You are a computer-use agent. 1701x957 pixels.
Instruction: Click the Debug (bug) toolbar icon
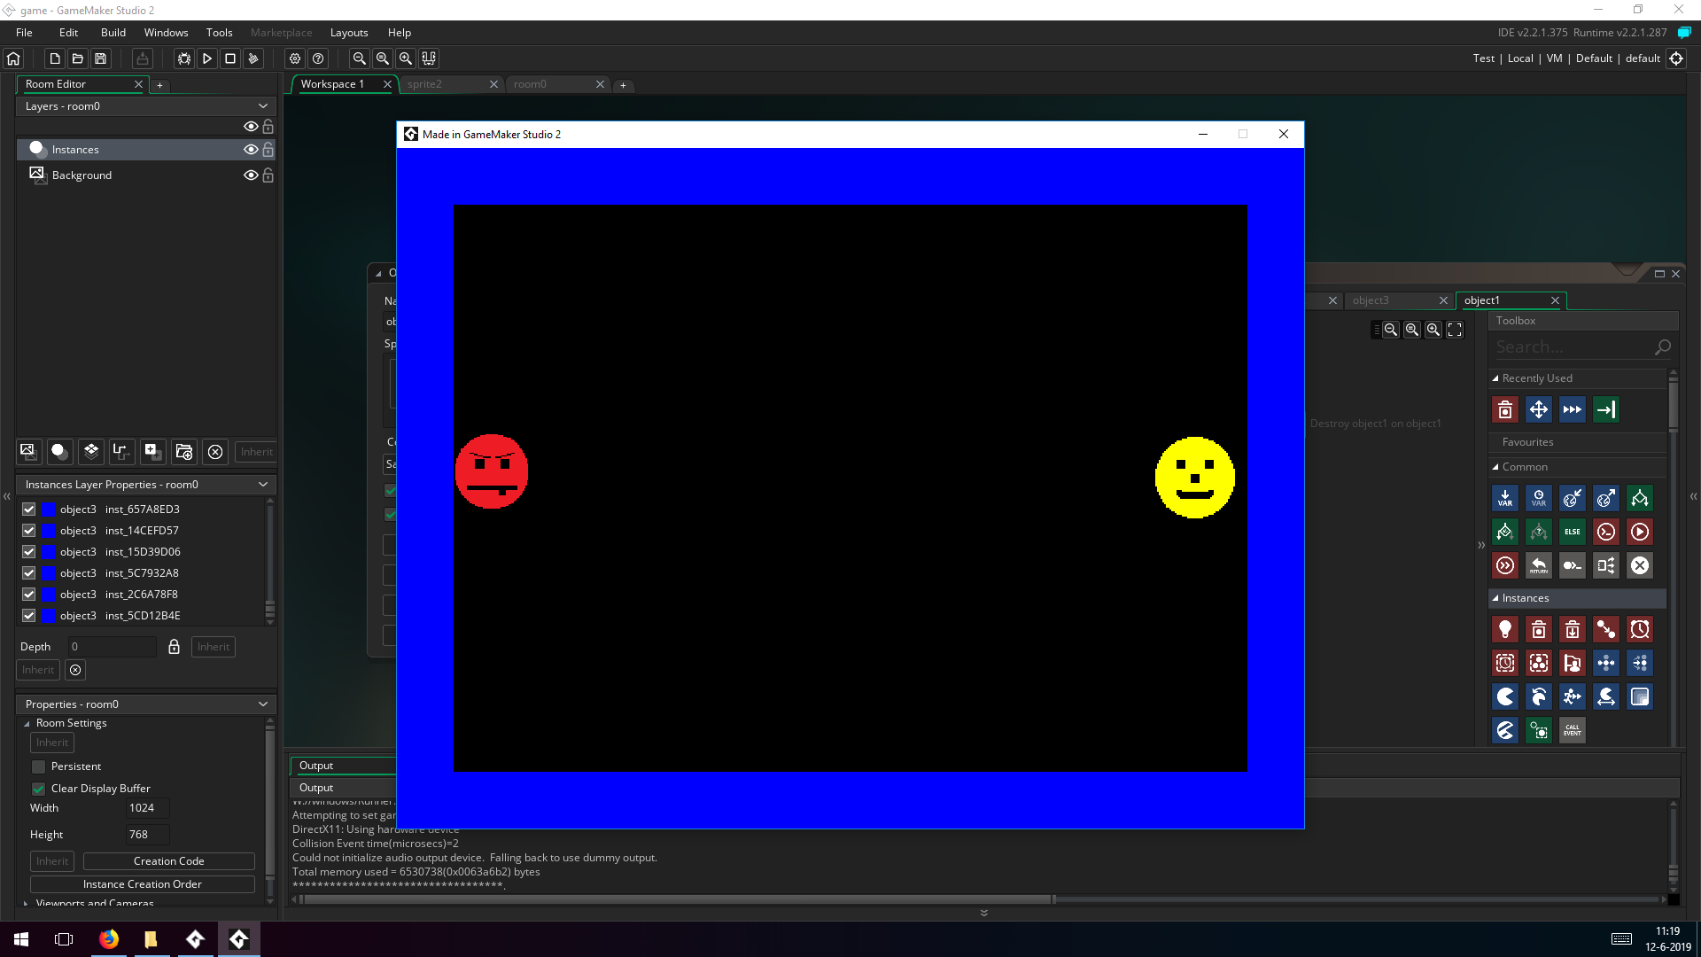pyautogui.click(x=184, y=58)
